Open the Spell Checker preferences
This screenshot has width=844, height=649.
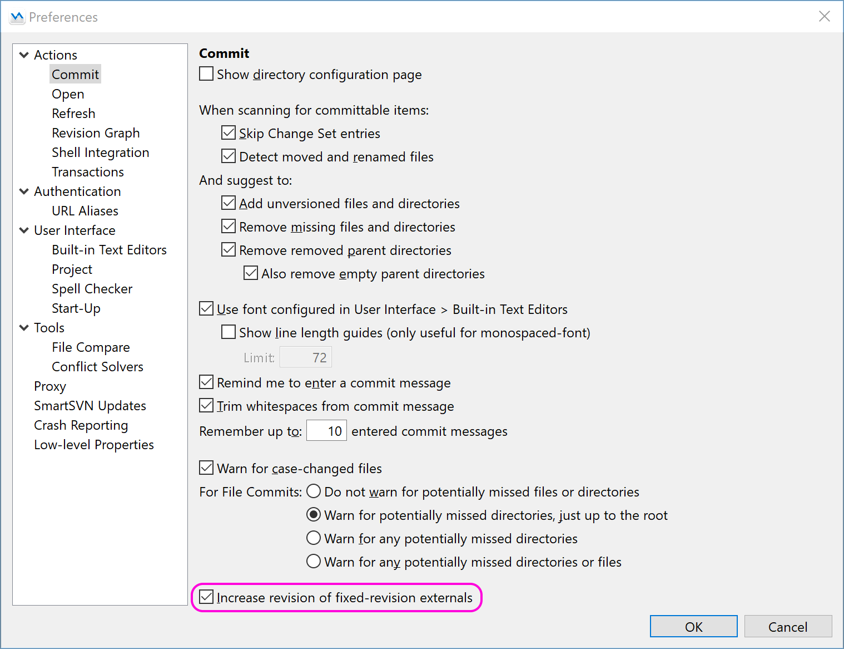(92, 288)
